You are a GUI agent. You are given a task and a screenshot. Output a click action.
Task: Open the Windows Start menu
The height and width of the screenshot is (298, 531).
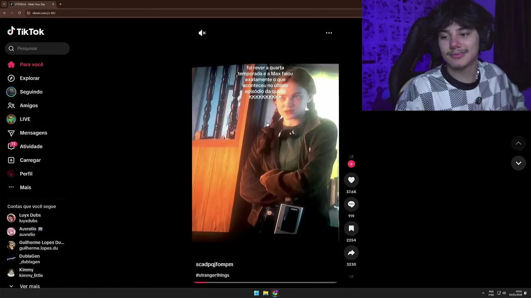[x=256, y=293]
